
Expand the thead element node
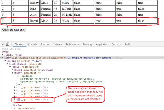pyautogui.click(x=12, y=70)
